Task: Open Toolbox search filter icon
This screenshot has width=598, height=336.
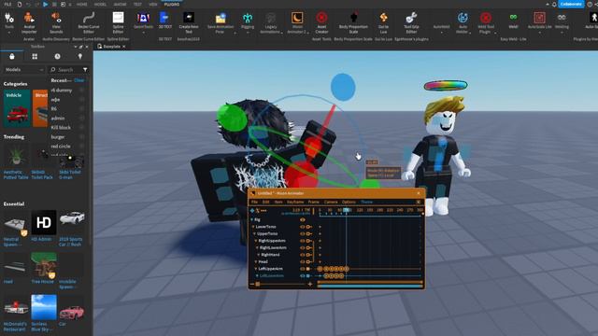Action: pyautogui.click(x=85, y=70)
